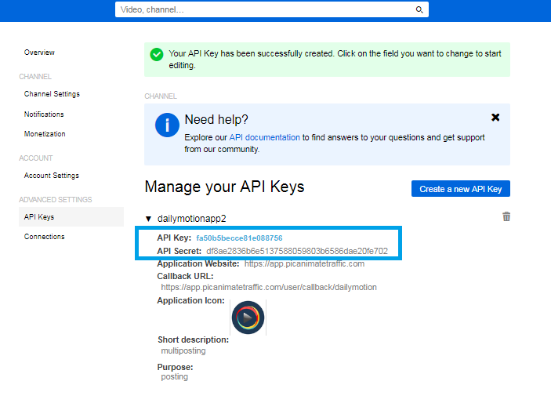Edit the Callback URL value
This screenshot has width=551, height=403.
269,287
